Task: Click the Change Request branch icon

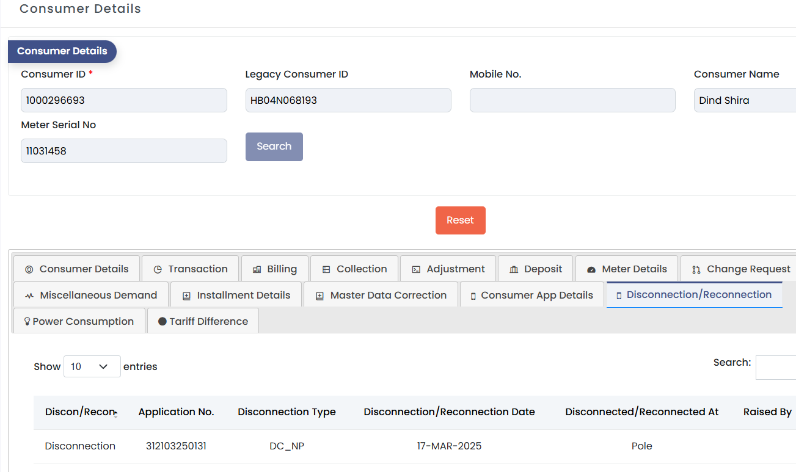Action: pos(696,269)
